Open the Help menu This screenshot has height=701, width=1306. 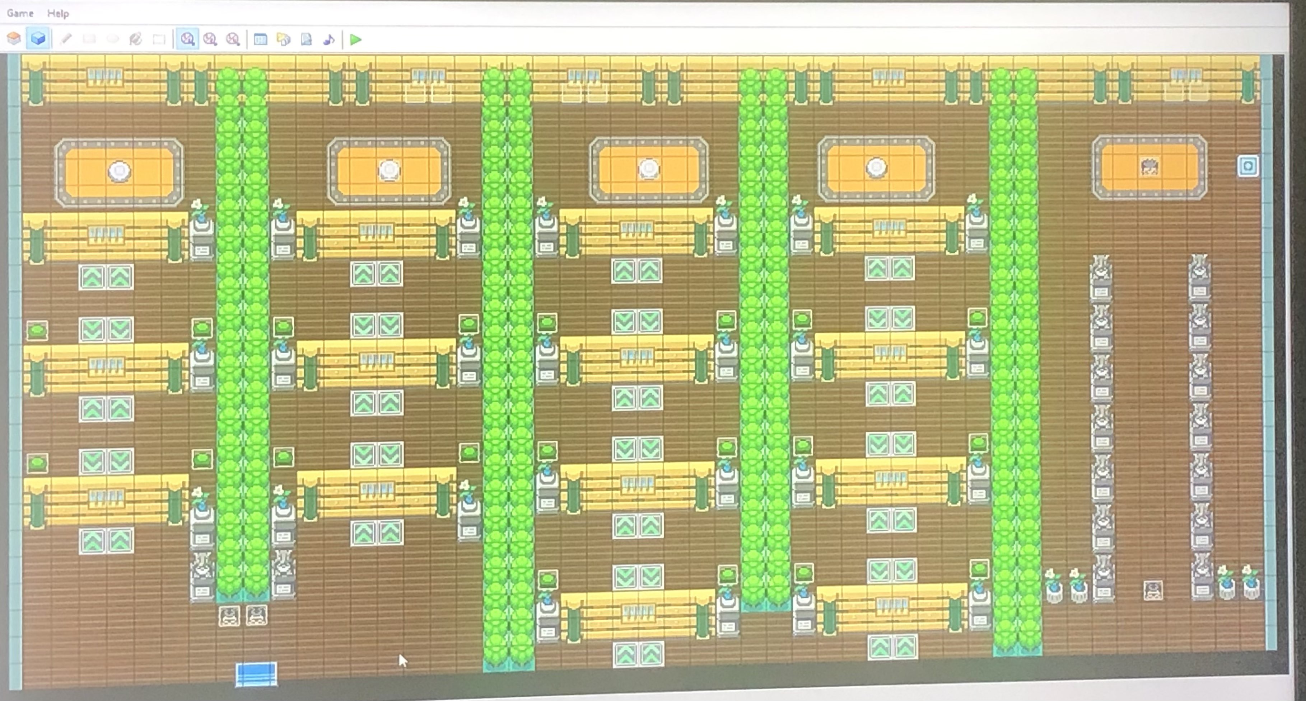click(58, 14)
